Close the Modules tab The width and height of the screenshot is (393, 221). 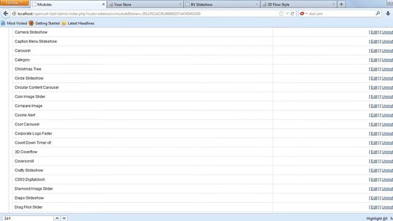click(103, 4)
